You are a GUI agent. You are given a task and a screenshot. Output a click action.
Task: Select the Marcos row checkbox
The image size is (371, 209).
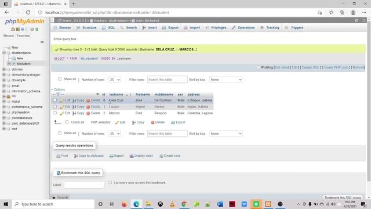click(55, 113)
